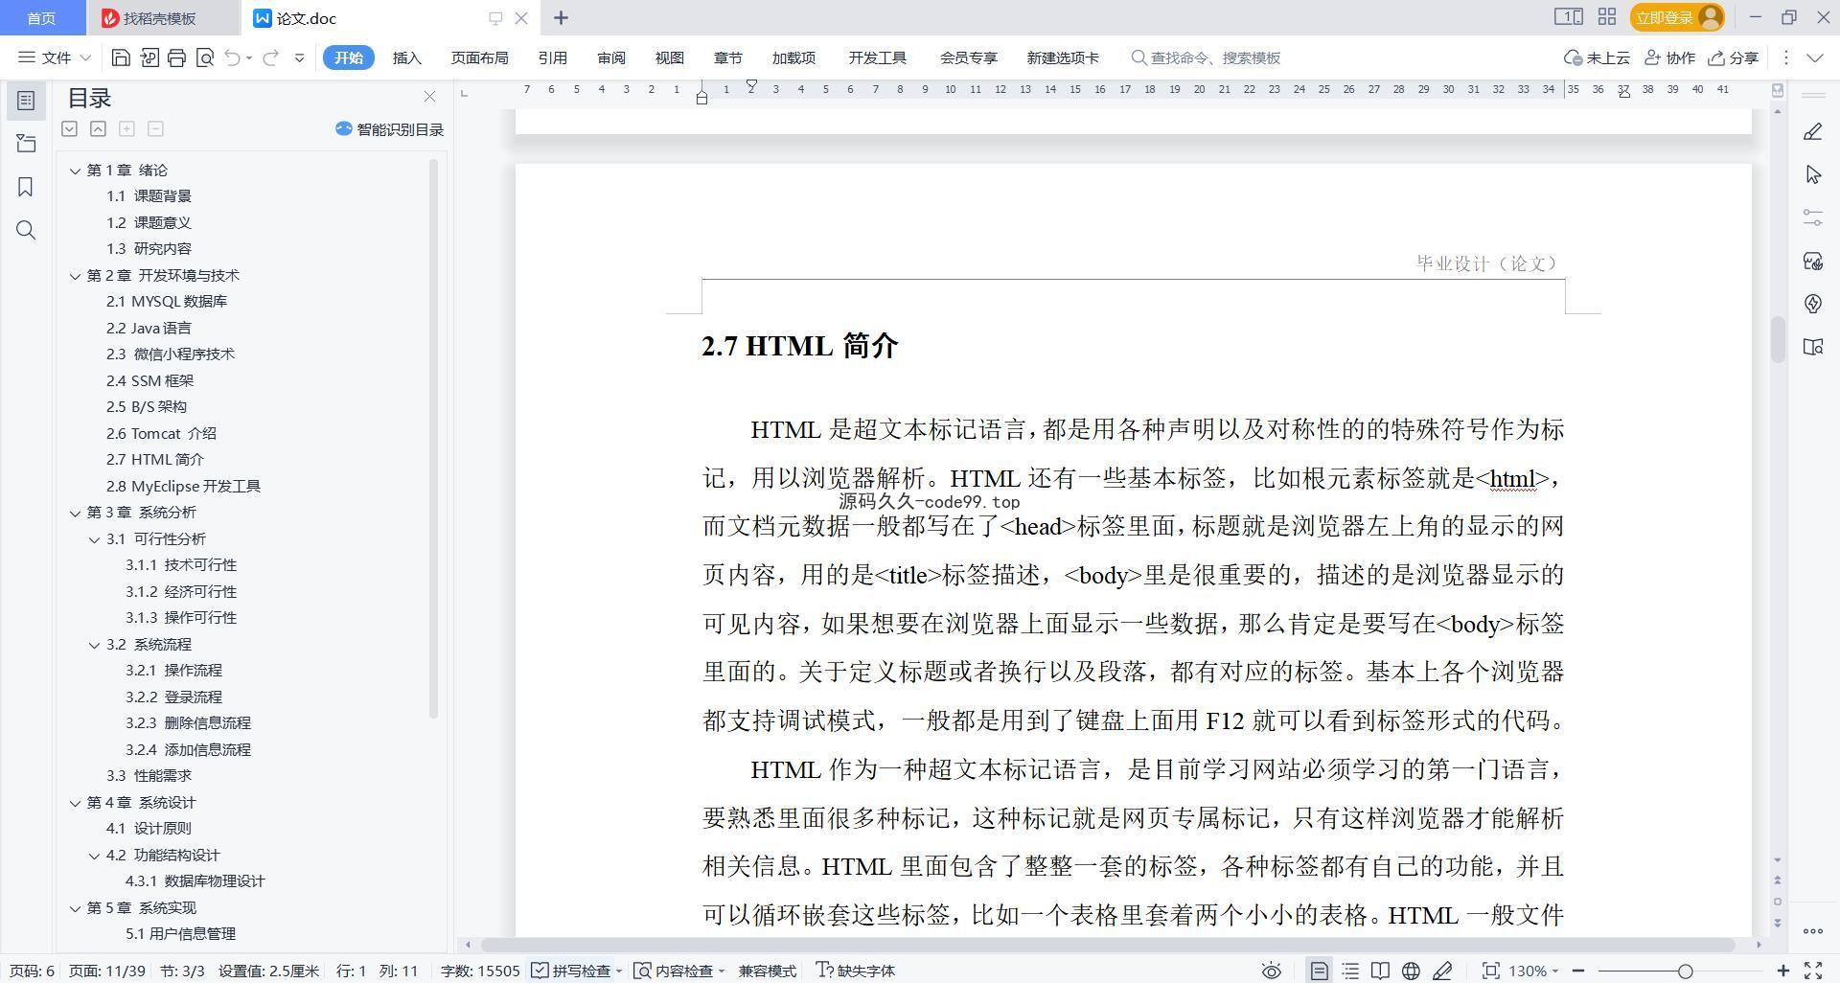Collapse 4.2 功能结构设计 tree node

[x=94, y=856]
